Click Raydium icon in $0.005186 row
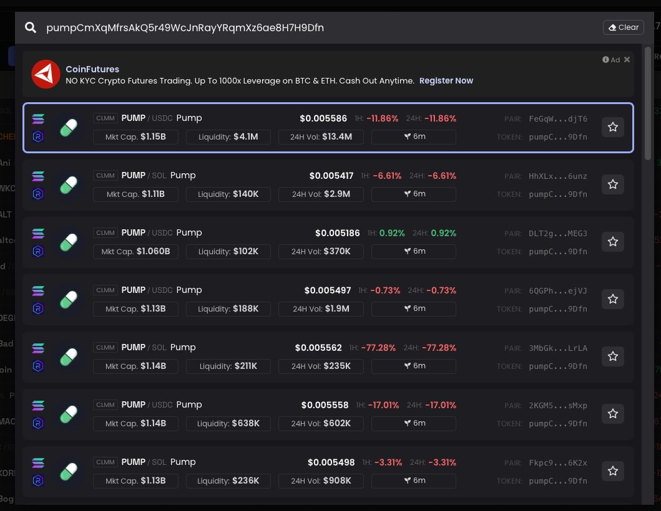This screenshot has width=661, height=511. pos(38,251)
